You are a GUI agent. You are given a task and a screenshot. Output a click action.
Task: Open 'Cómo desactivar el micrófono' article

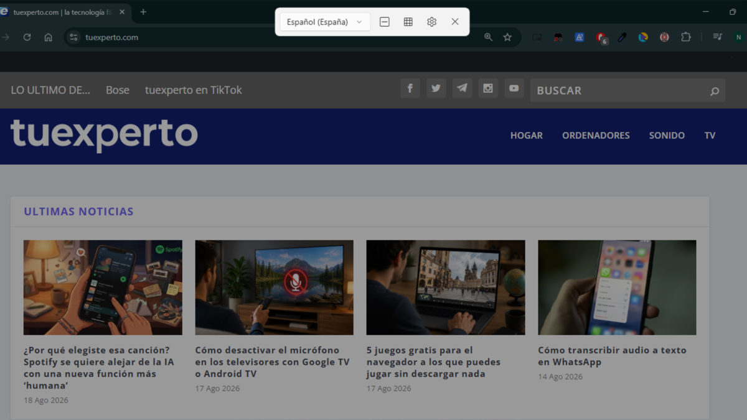(x=272, y=362)
